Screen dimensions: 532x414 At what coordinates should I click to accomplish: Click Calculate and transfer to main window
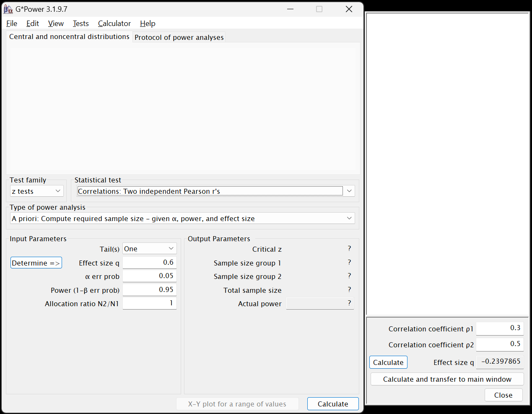[447, 379]
